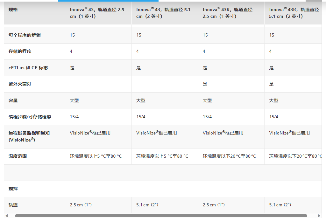326x221 pixels.
Task: Click cETLus 和 CE 标志 是 for Innova 43 5.1 cm
Action: pos(138,68)
